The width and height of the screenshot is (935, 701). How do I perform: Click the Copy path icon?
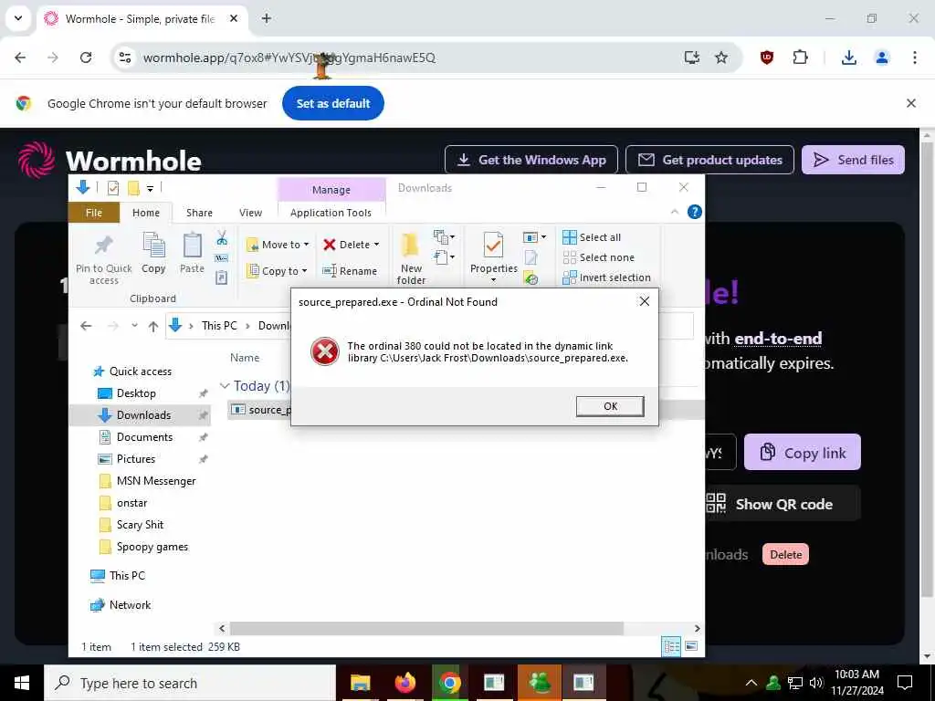coord(222,258)
